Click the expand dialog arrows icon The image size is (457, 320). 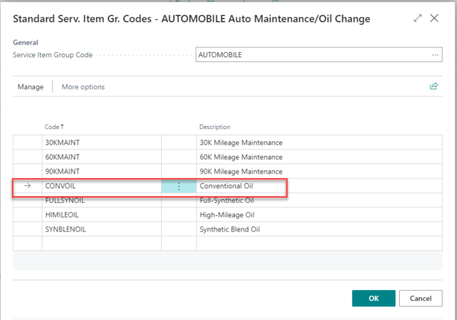pyautogui.click(x=418, y=18)
